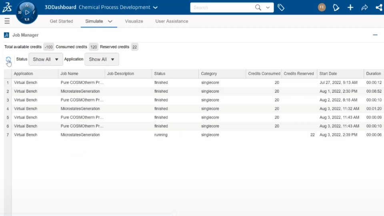Open the notifications flag icon

[x=336, y=8]
